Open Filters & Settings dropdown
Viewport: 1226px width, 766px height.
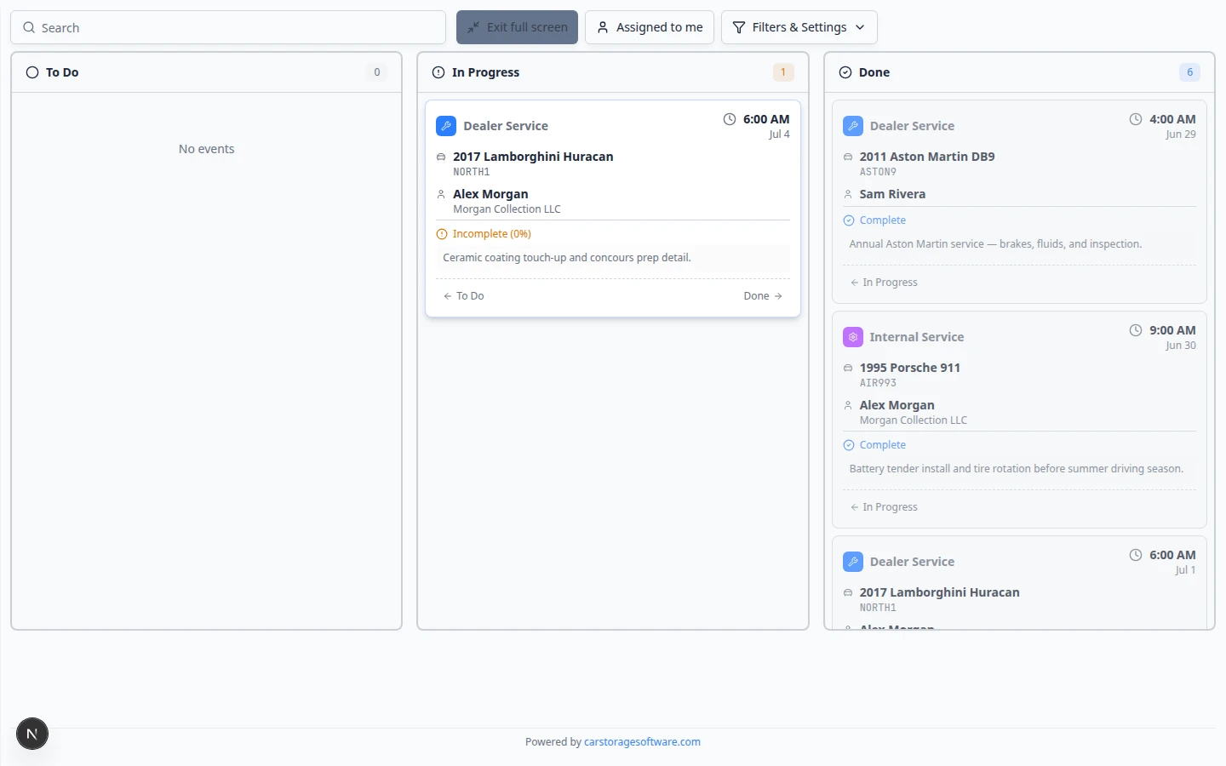click(799, 27)
